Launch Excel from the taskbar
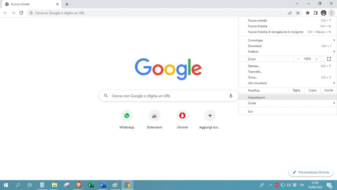 click(x=91, y=185)
